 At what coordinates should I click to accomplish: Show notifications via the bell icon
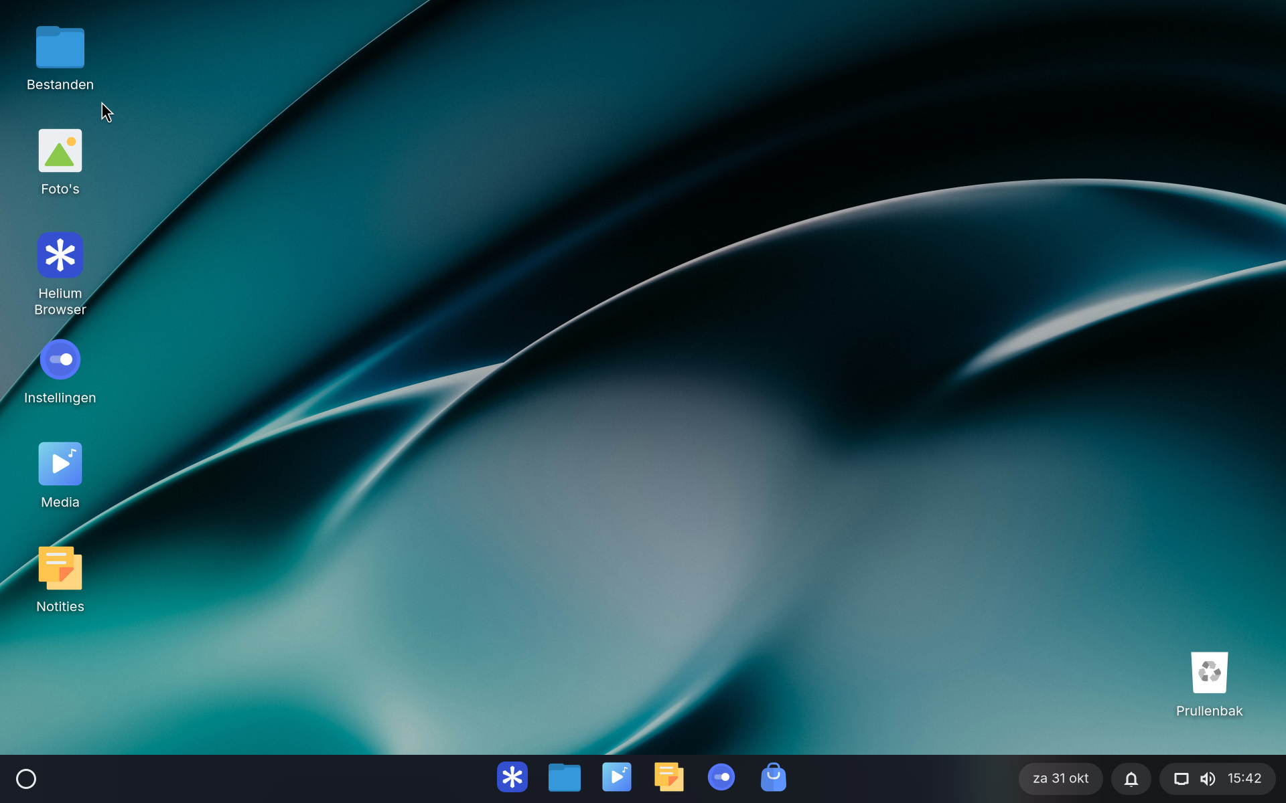1131,779
